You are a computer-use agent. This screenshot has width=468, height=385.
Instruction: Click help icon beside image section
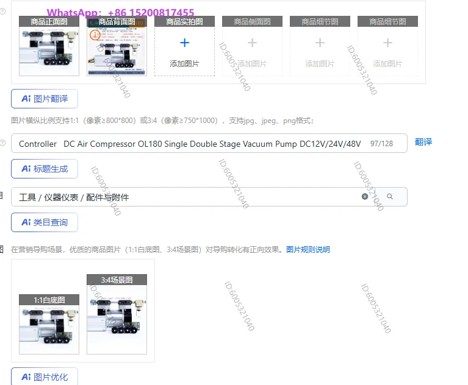[x=2, y=12]
